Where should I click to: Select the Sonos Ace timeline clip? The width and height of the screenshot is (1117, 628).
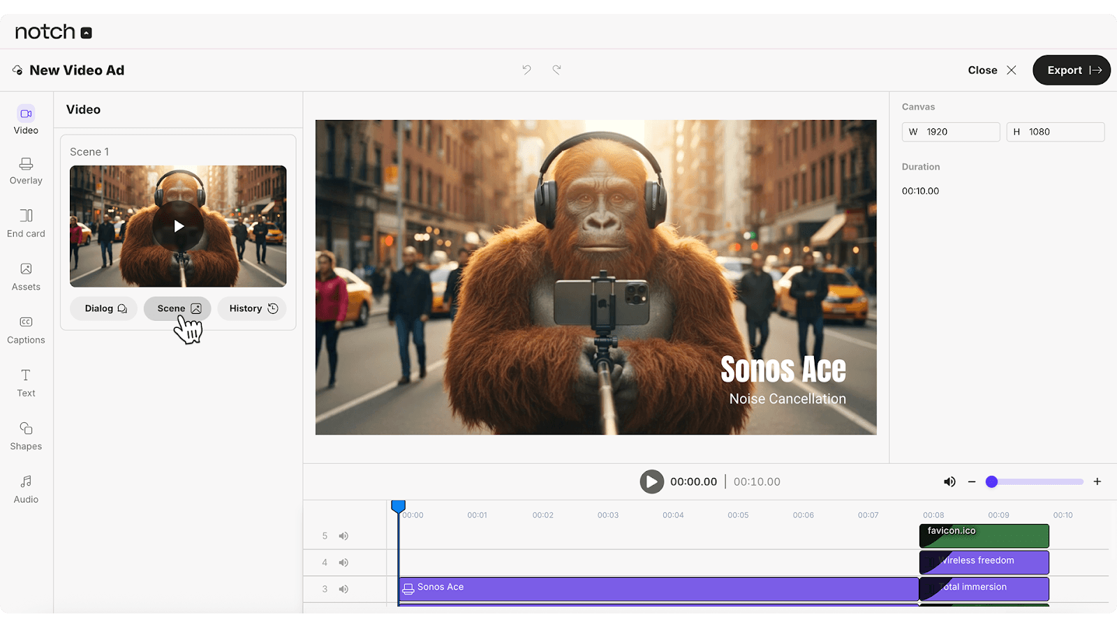click(658, 589)
